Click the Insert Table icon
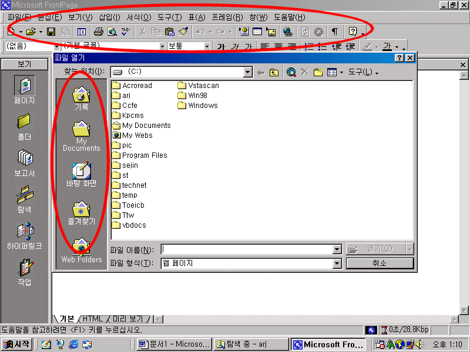The width and height of the screenshot is (470, 352). [x=257, y=32]
